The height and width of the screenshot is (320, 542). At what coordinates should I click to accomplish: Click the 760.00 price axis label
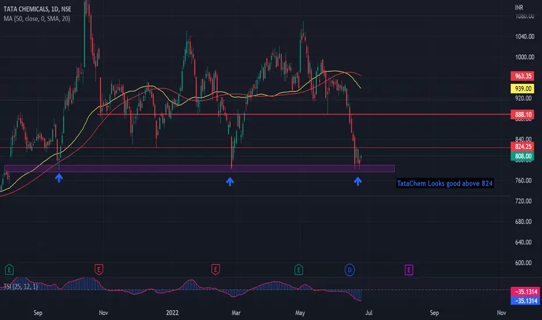(x=525, y=180)
